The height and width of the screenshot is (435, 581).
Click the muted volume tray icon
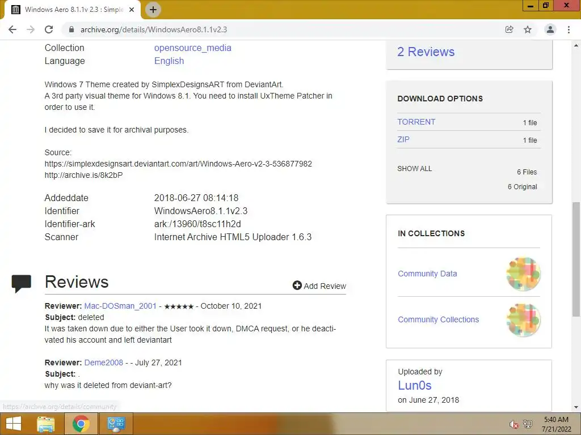tap(513, 424)
